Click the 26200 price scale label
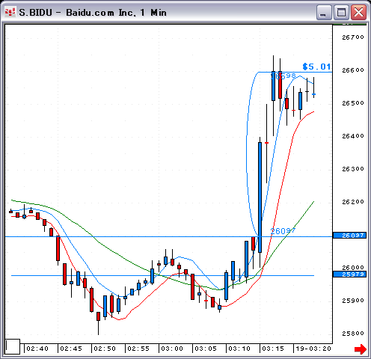 353,202
